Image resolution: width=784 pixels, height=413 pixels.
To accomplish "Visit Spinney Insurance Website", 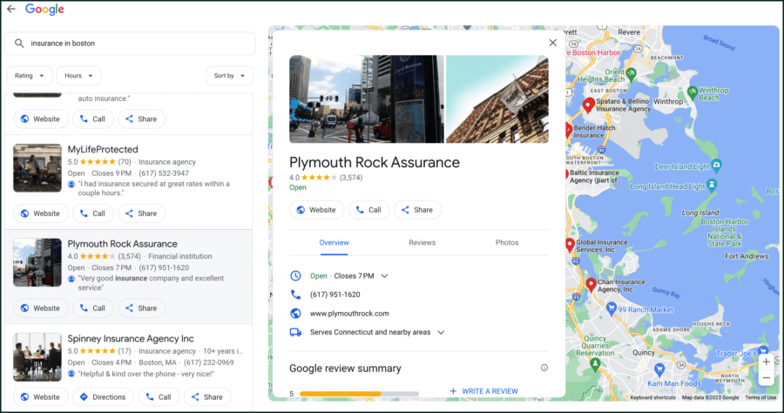I will (x=40, y=397).
